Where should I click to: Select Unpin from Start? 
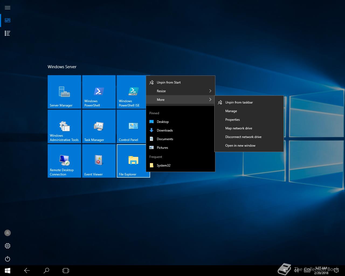coord(181,82)
